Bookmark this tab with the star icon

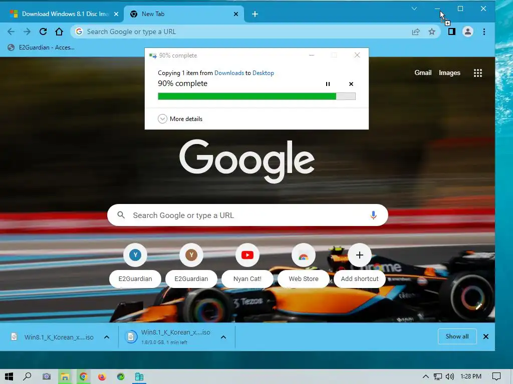click(432, 31)
